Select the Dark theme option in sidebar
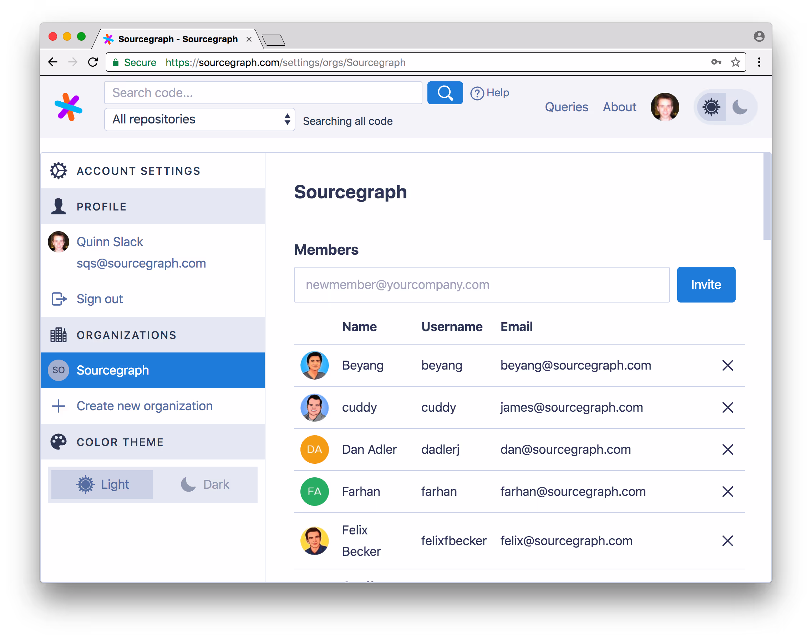Viewport: 812px width, 640px height. 205,484
